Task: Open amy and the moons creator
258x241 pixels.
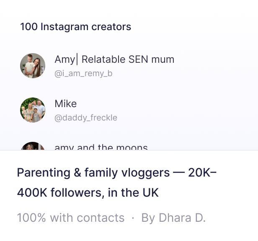Action: [x=101, y=147]
